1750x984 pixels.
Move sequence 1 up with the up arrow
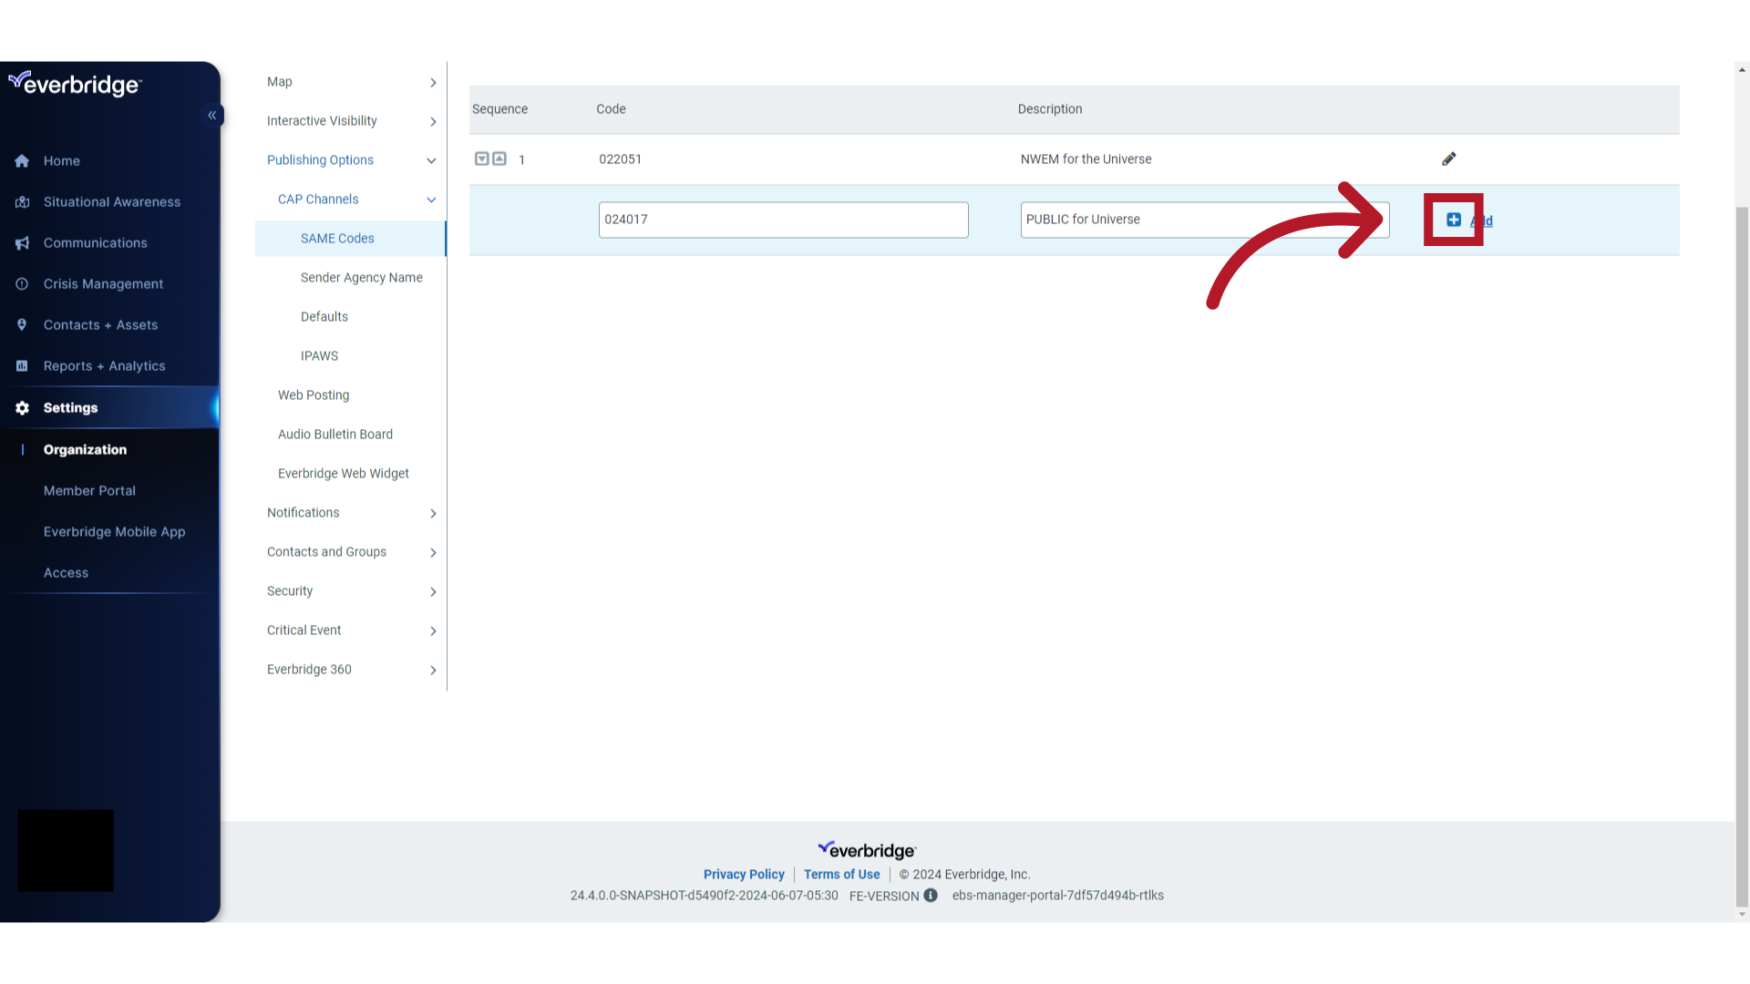coord(499,159)
